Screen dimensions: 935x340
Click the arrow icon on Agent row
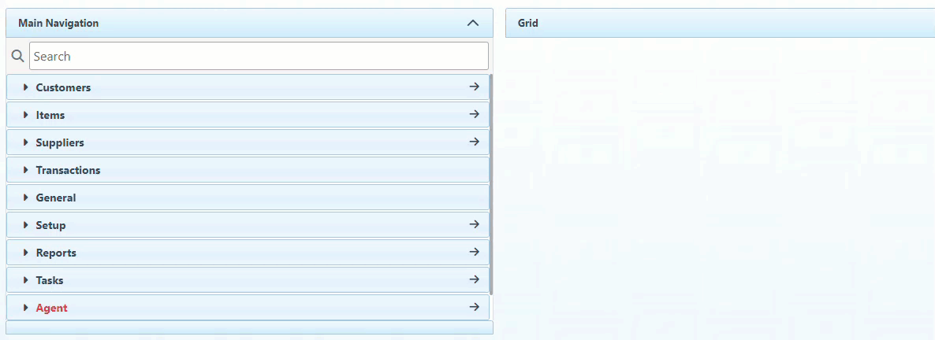[x=474, y=307]
